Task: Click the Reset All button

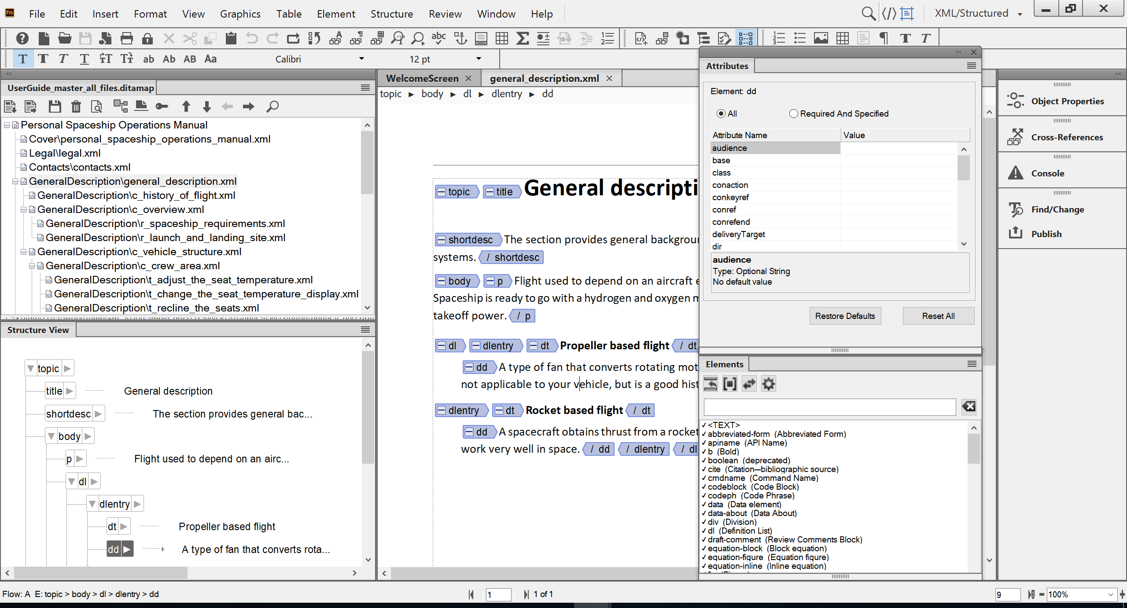Action: click(938, 315)
